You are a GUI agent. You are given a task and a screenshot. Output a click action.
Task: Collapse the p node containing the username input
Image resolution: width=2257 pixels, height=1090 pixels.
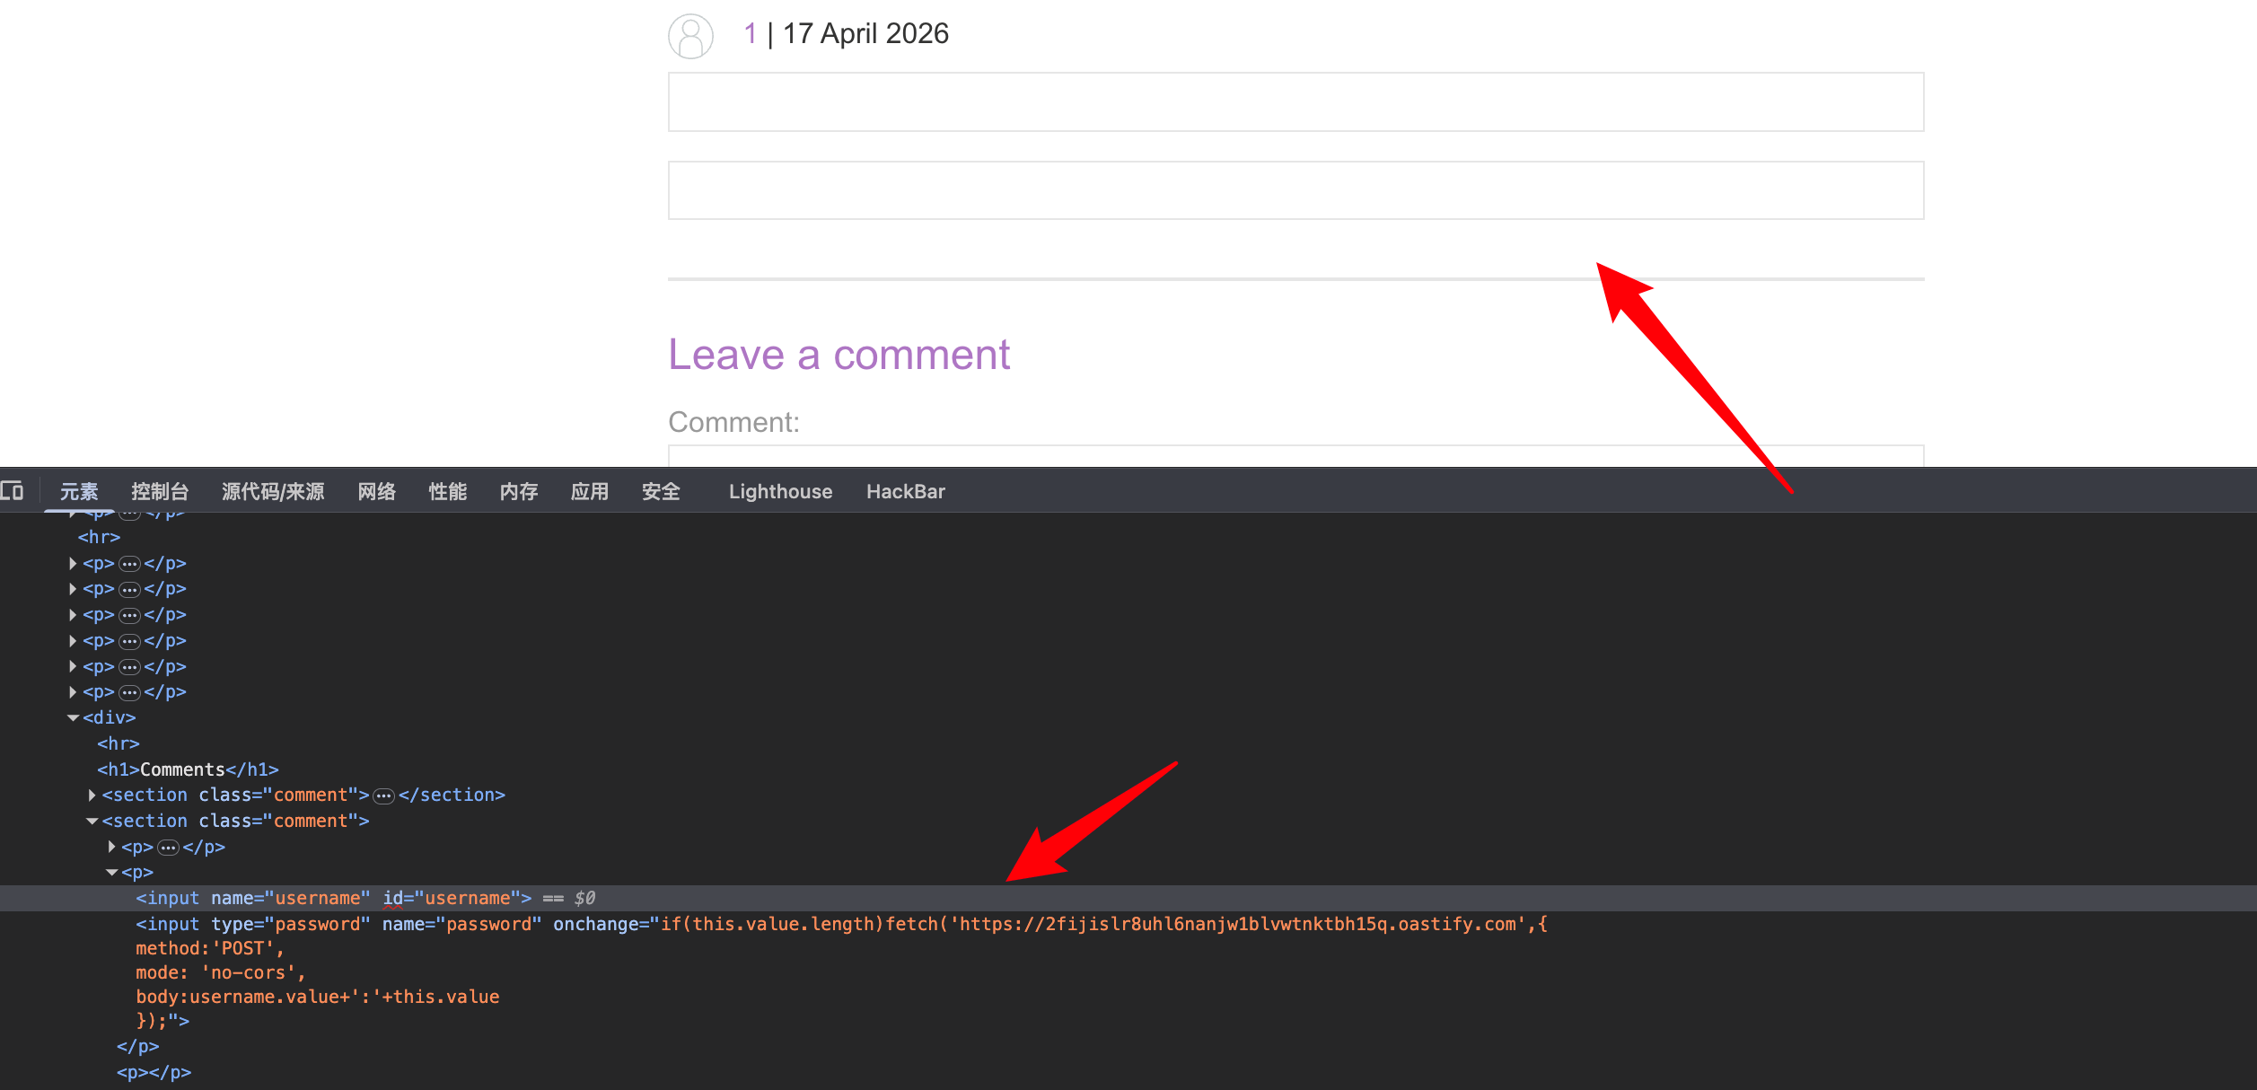pyautogui.click(x=111, y=873)
